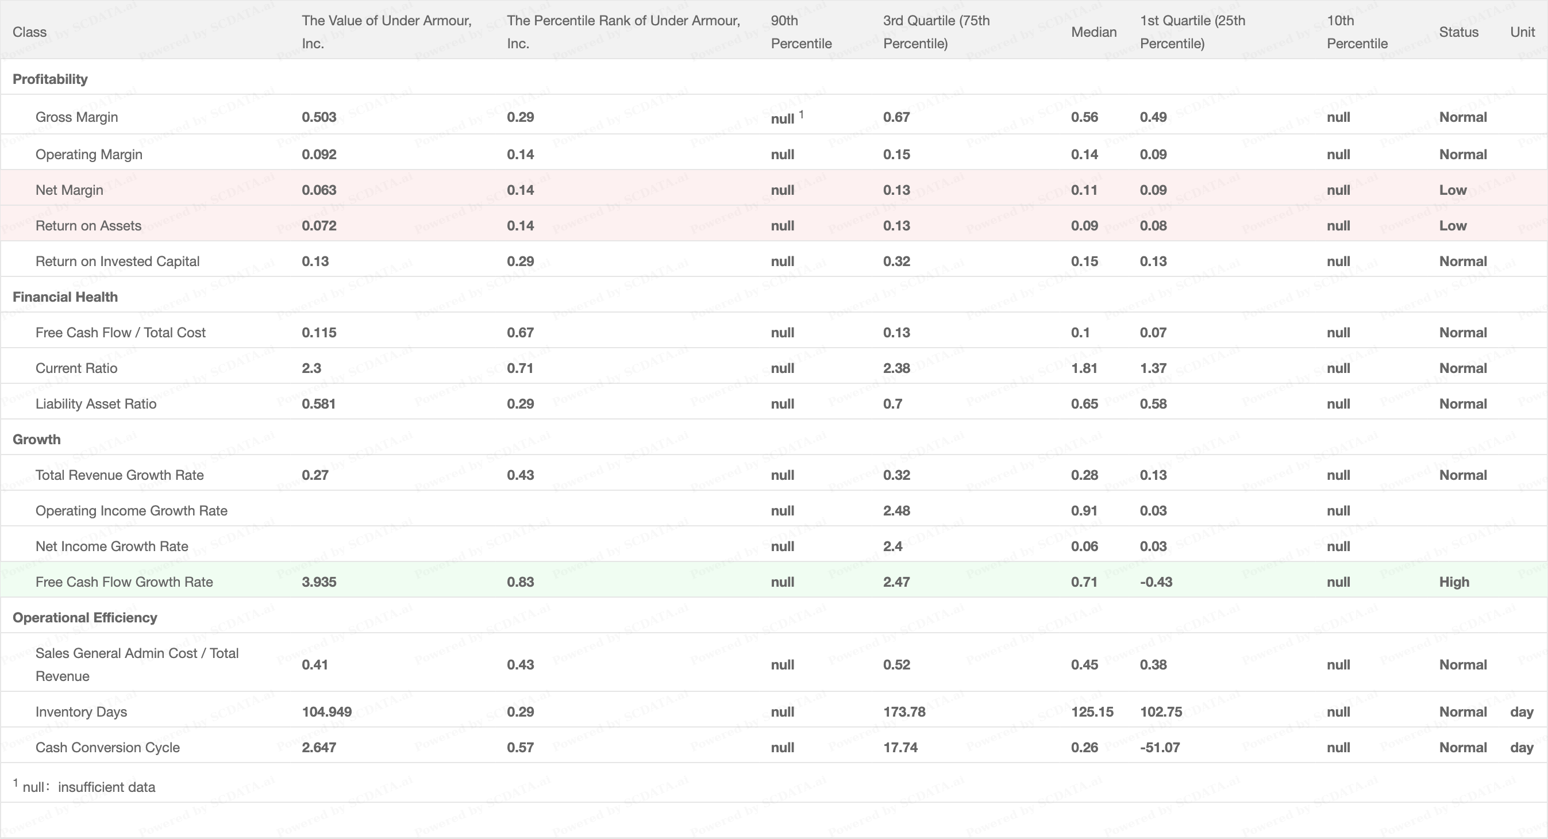Click the Status column header
1548x839 pixels.
coord(1458,32)
